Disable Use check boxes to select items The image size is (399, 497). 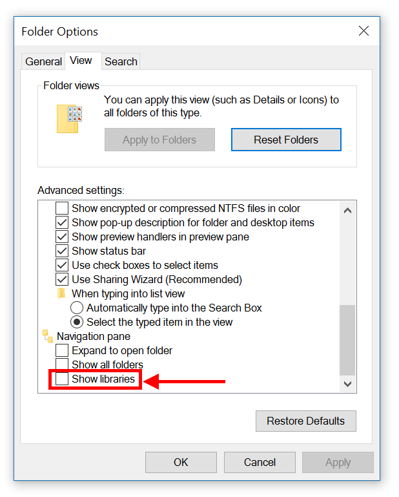[x=62, y=265]
